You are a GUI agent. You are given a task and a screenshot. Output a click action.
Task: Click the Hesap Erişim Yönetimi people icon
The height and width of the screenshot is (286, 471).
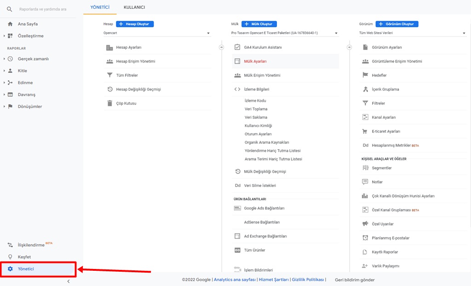pyautogui.click(x=109, y=61)
